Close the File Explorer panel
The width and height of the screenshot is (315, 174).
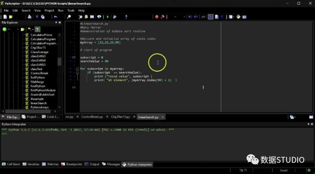60,22
